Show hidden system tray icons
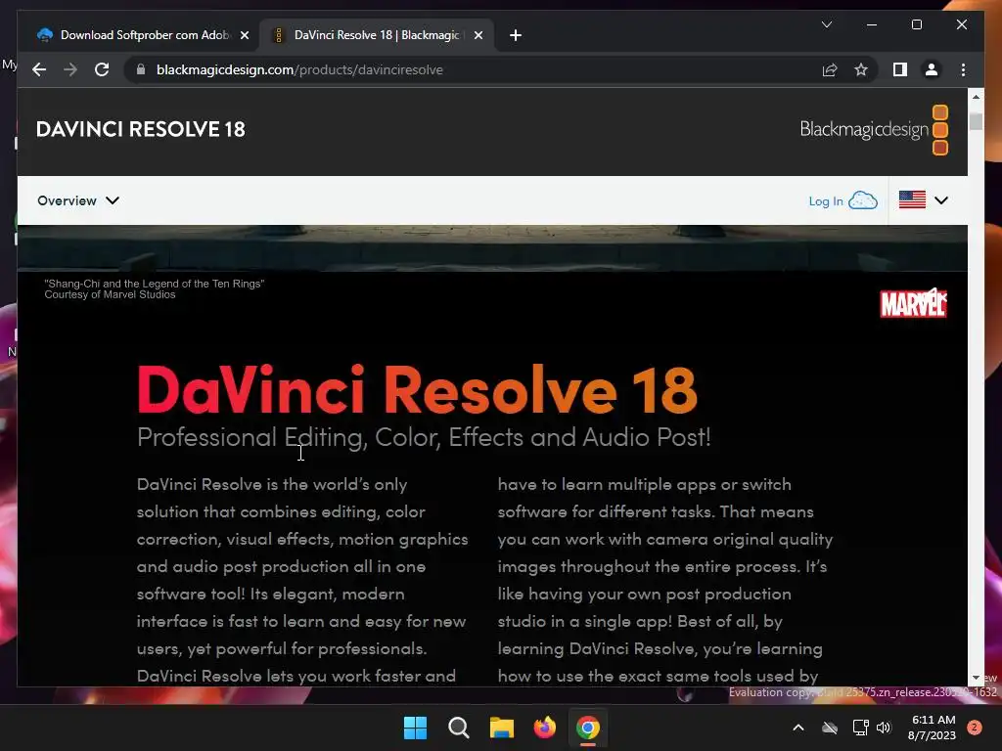This screenshot has width=1002, height=751. point(798,728)
